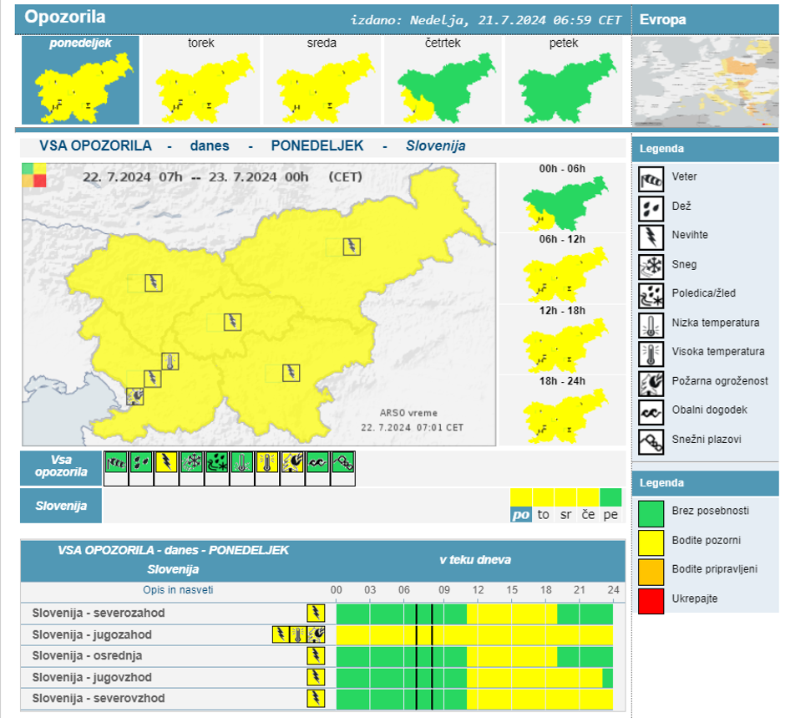Select the avalanche filter icon in filter row
785x718 pixels.
point(342,461)
